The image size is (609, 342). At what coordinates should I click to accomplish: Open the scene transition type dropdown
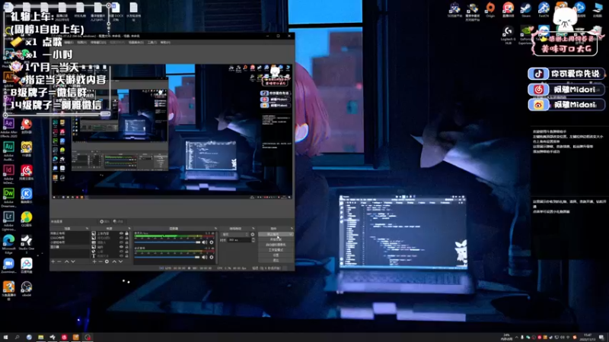tap(234, 234)
